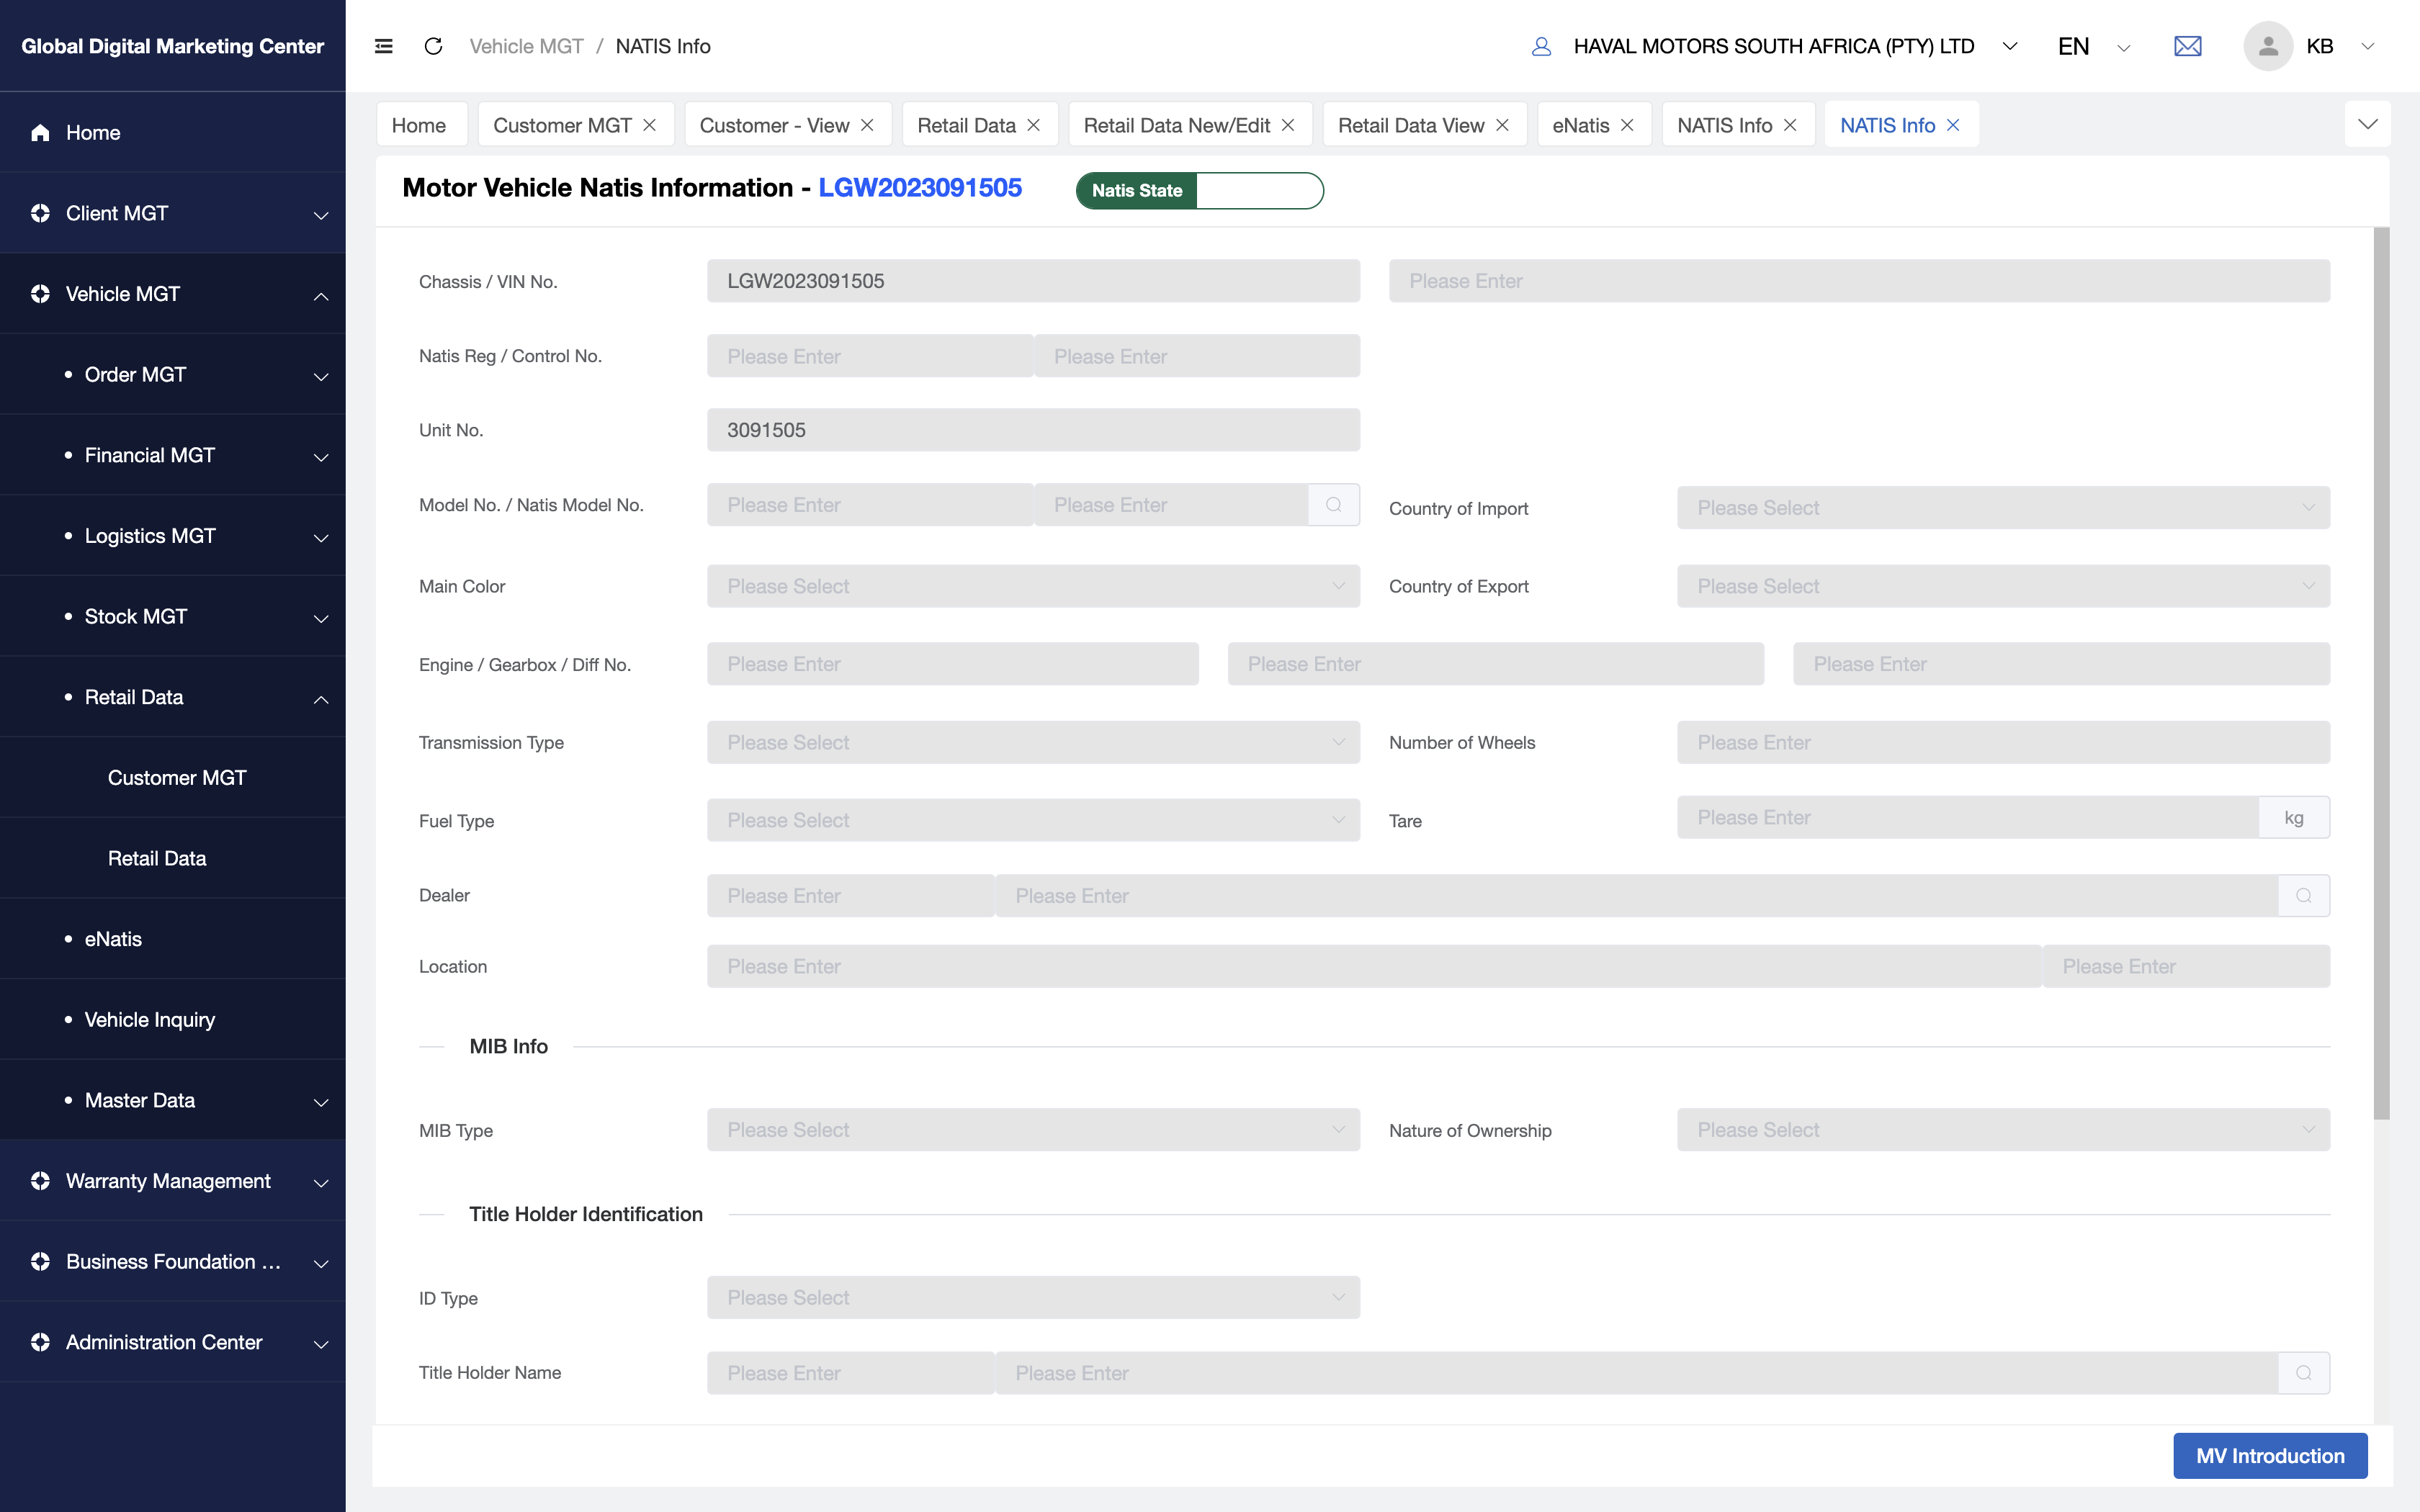Screen dimensions: 2420x1512
Task: Open Fuel Type dropdown
Action: [1033, 820]
